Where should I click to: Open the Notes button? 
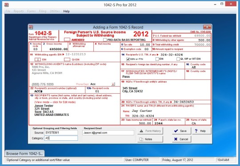[x=150, y=139]
